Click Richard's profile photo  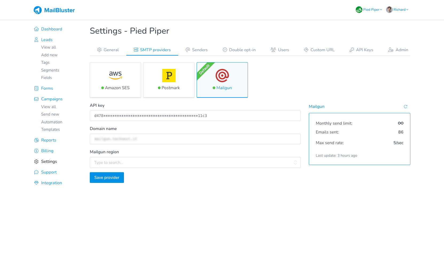click(x=389, y=10)
